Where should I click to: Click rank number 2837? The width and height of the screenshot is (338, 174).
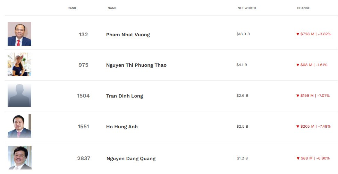pyautogui.click(x=84, y=158)
